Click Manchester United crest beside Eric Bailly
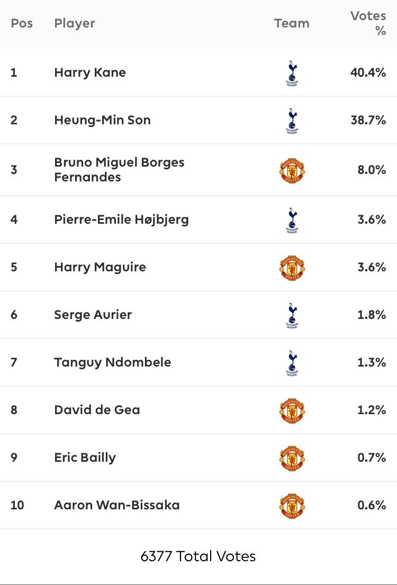This screenshot has height=585, width=397. (x=292, y=458)
